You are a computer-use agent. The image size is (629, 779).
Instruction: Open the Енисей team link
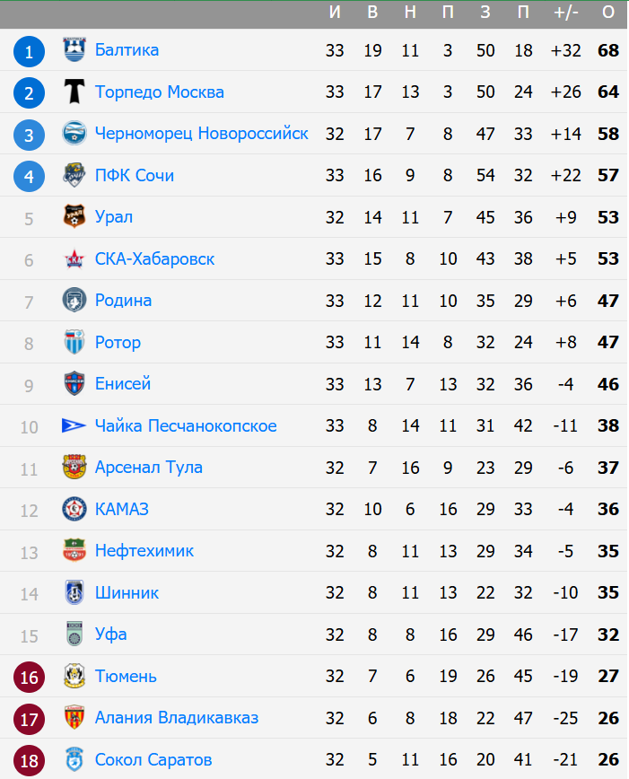tap(123, 383)
